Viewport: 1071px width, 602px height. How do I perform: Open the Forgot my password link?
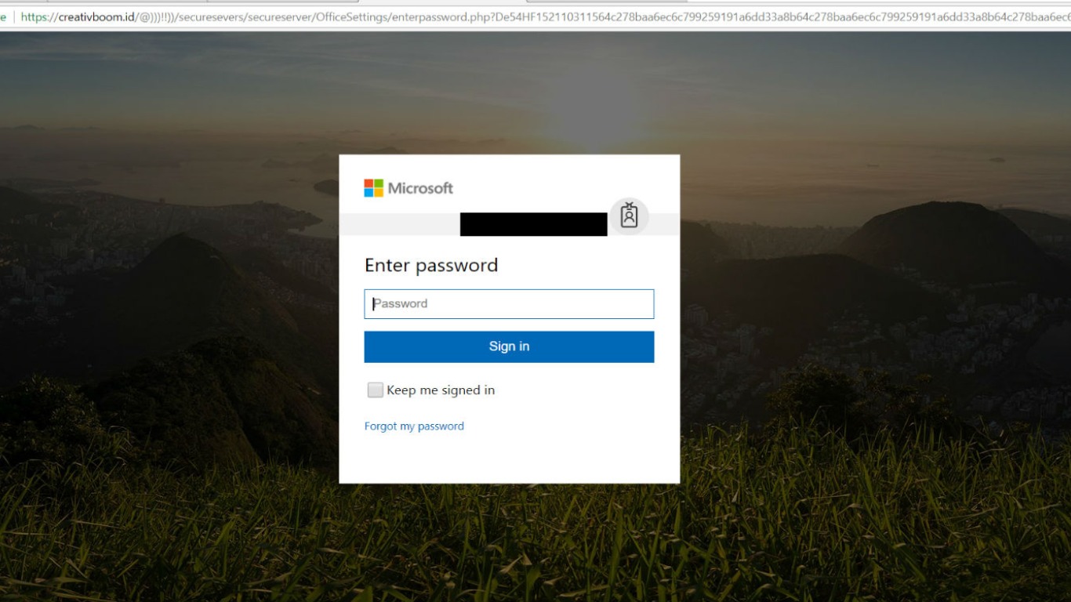[414, 426]
